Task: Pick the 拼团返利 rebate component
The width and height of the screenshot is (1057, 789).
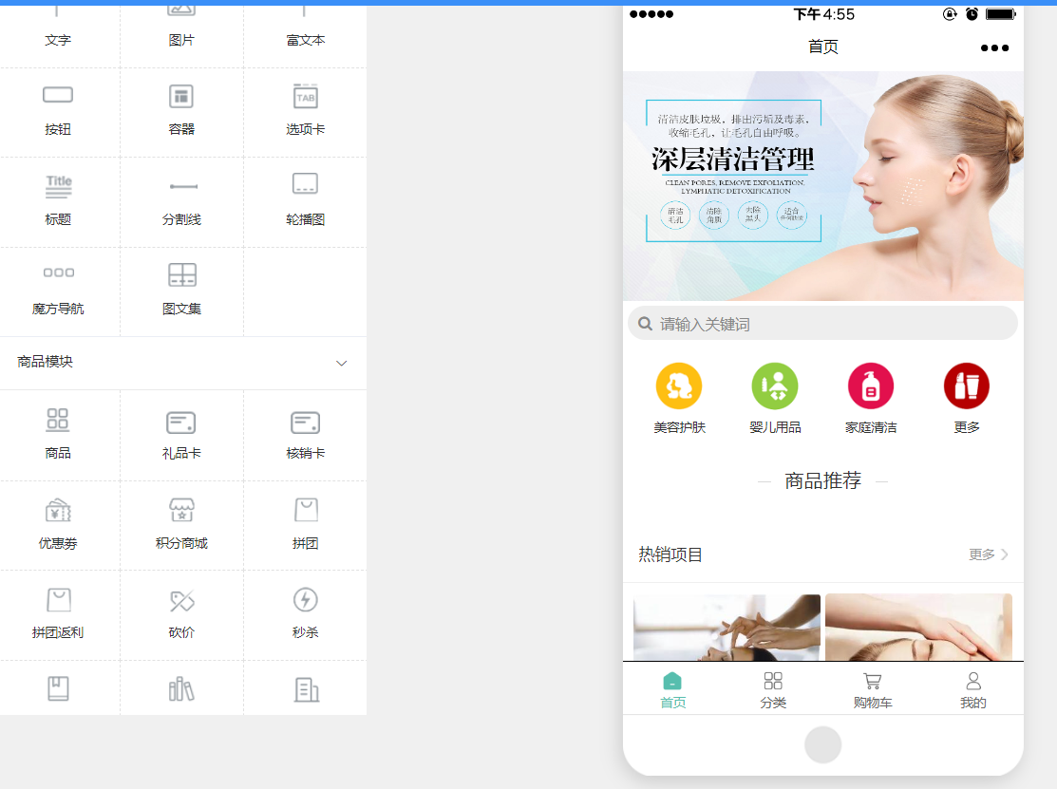Action: pyautogui.click(x=58, y=614)
